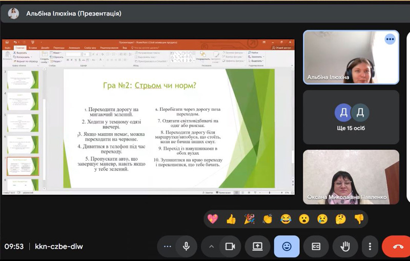Toggle the camera on or off

(230, 247)
